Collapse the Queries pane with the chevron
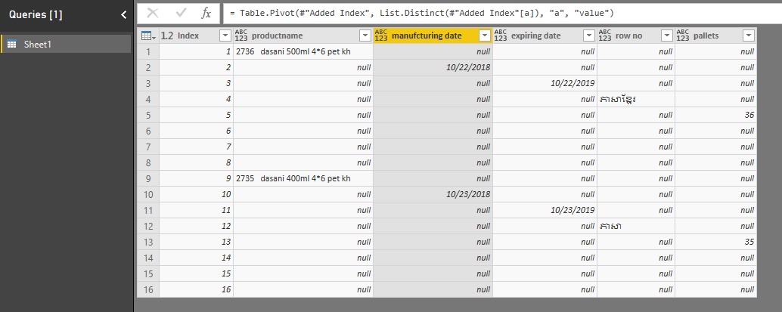782x312 pixels. tap(124, 15)
